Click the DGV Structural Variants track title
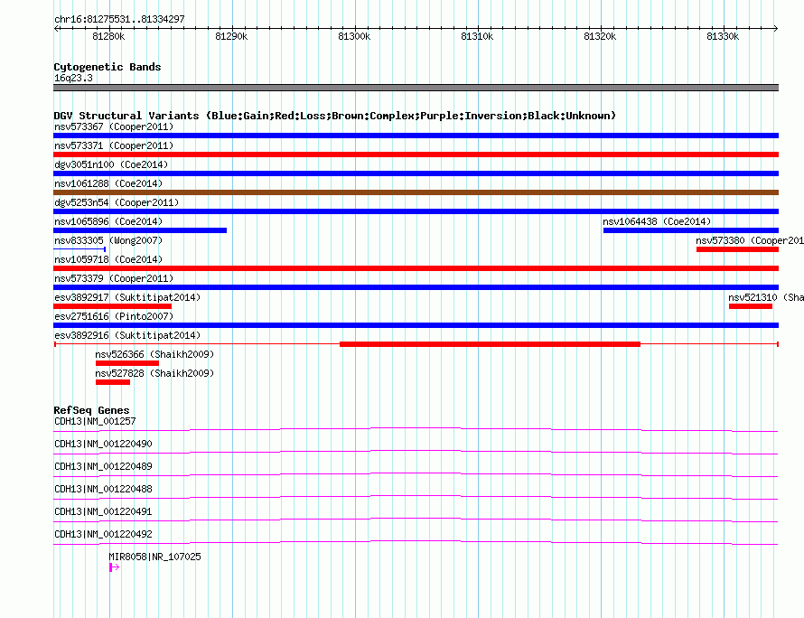The width and height of the screenshot is (804, 618). 335,116
